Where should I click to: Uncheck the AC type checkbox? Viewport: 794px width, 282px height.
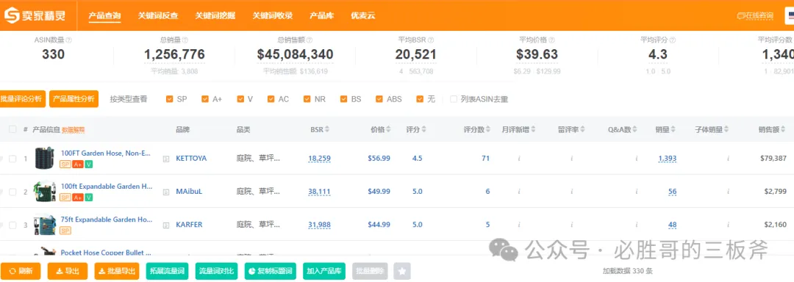point(271,99)
